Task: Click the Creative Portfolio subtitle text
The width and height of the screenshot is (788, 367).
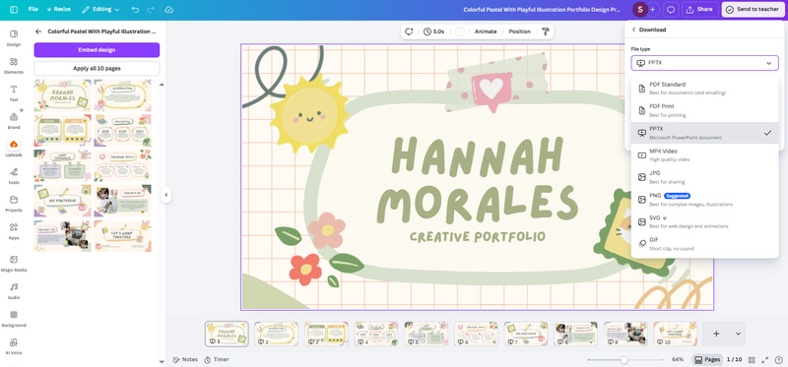Action: click(x=478, y=236)
